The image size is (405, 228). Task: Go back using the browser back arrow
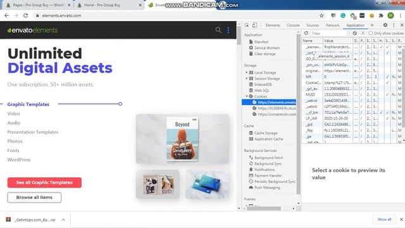(x=6, y=15)
